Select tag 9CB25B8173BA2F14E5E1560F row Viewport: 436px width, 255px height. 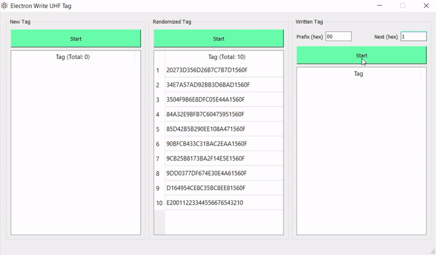205,159
